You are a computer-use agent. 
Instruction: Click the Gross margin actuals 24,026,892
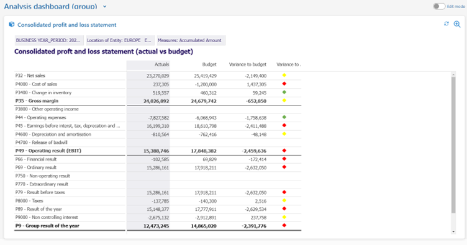click(156, 101)
